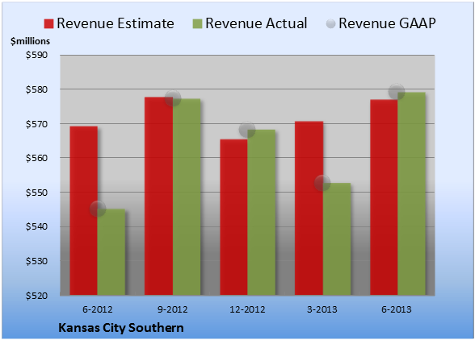Click the red estimate bar for 6-2012
Screen dimensions: 475x340
84,210
